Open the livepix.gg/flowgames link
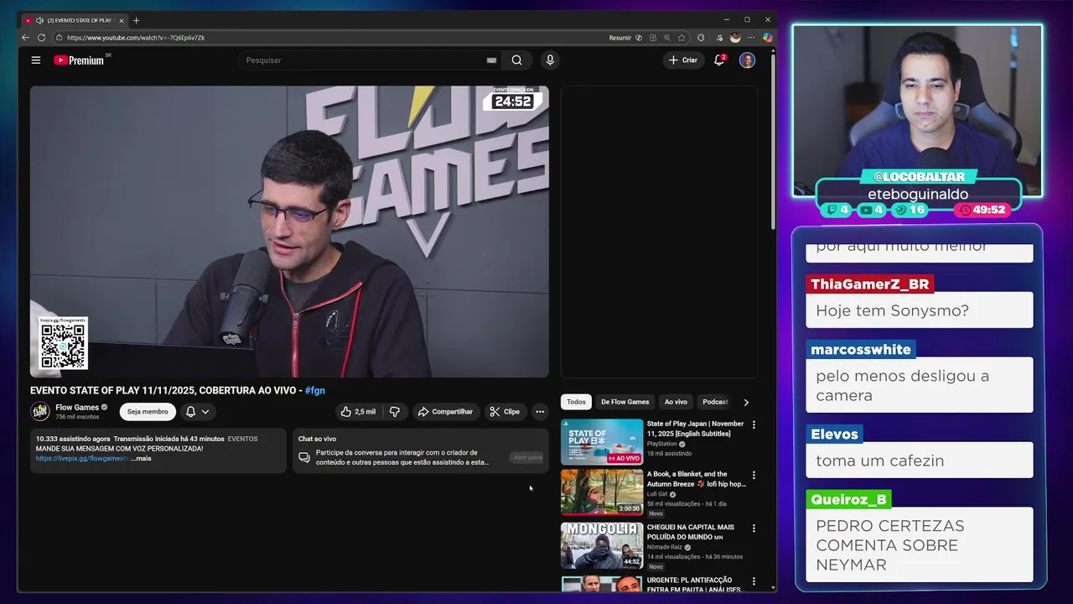Image resolution: width=1073 pixels, height=604 pixels. 81,459
